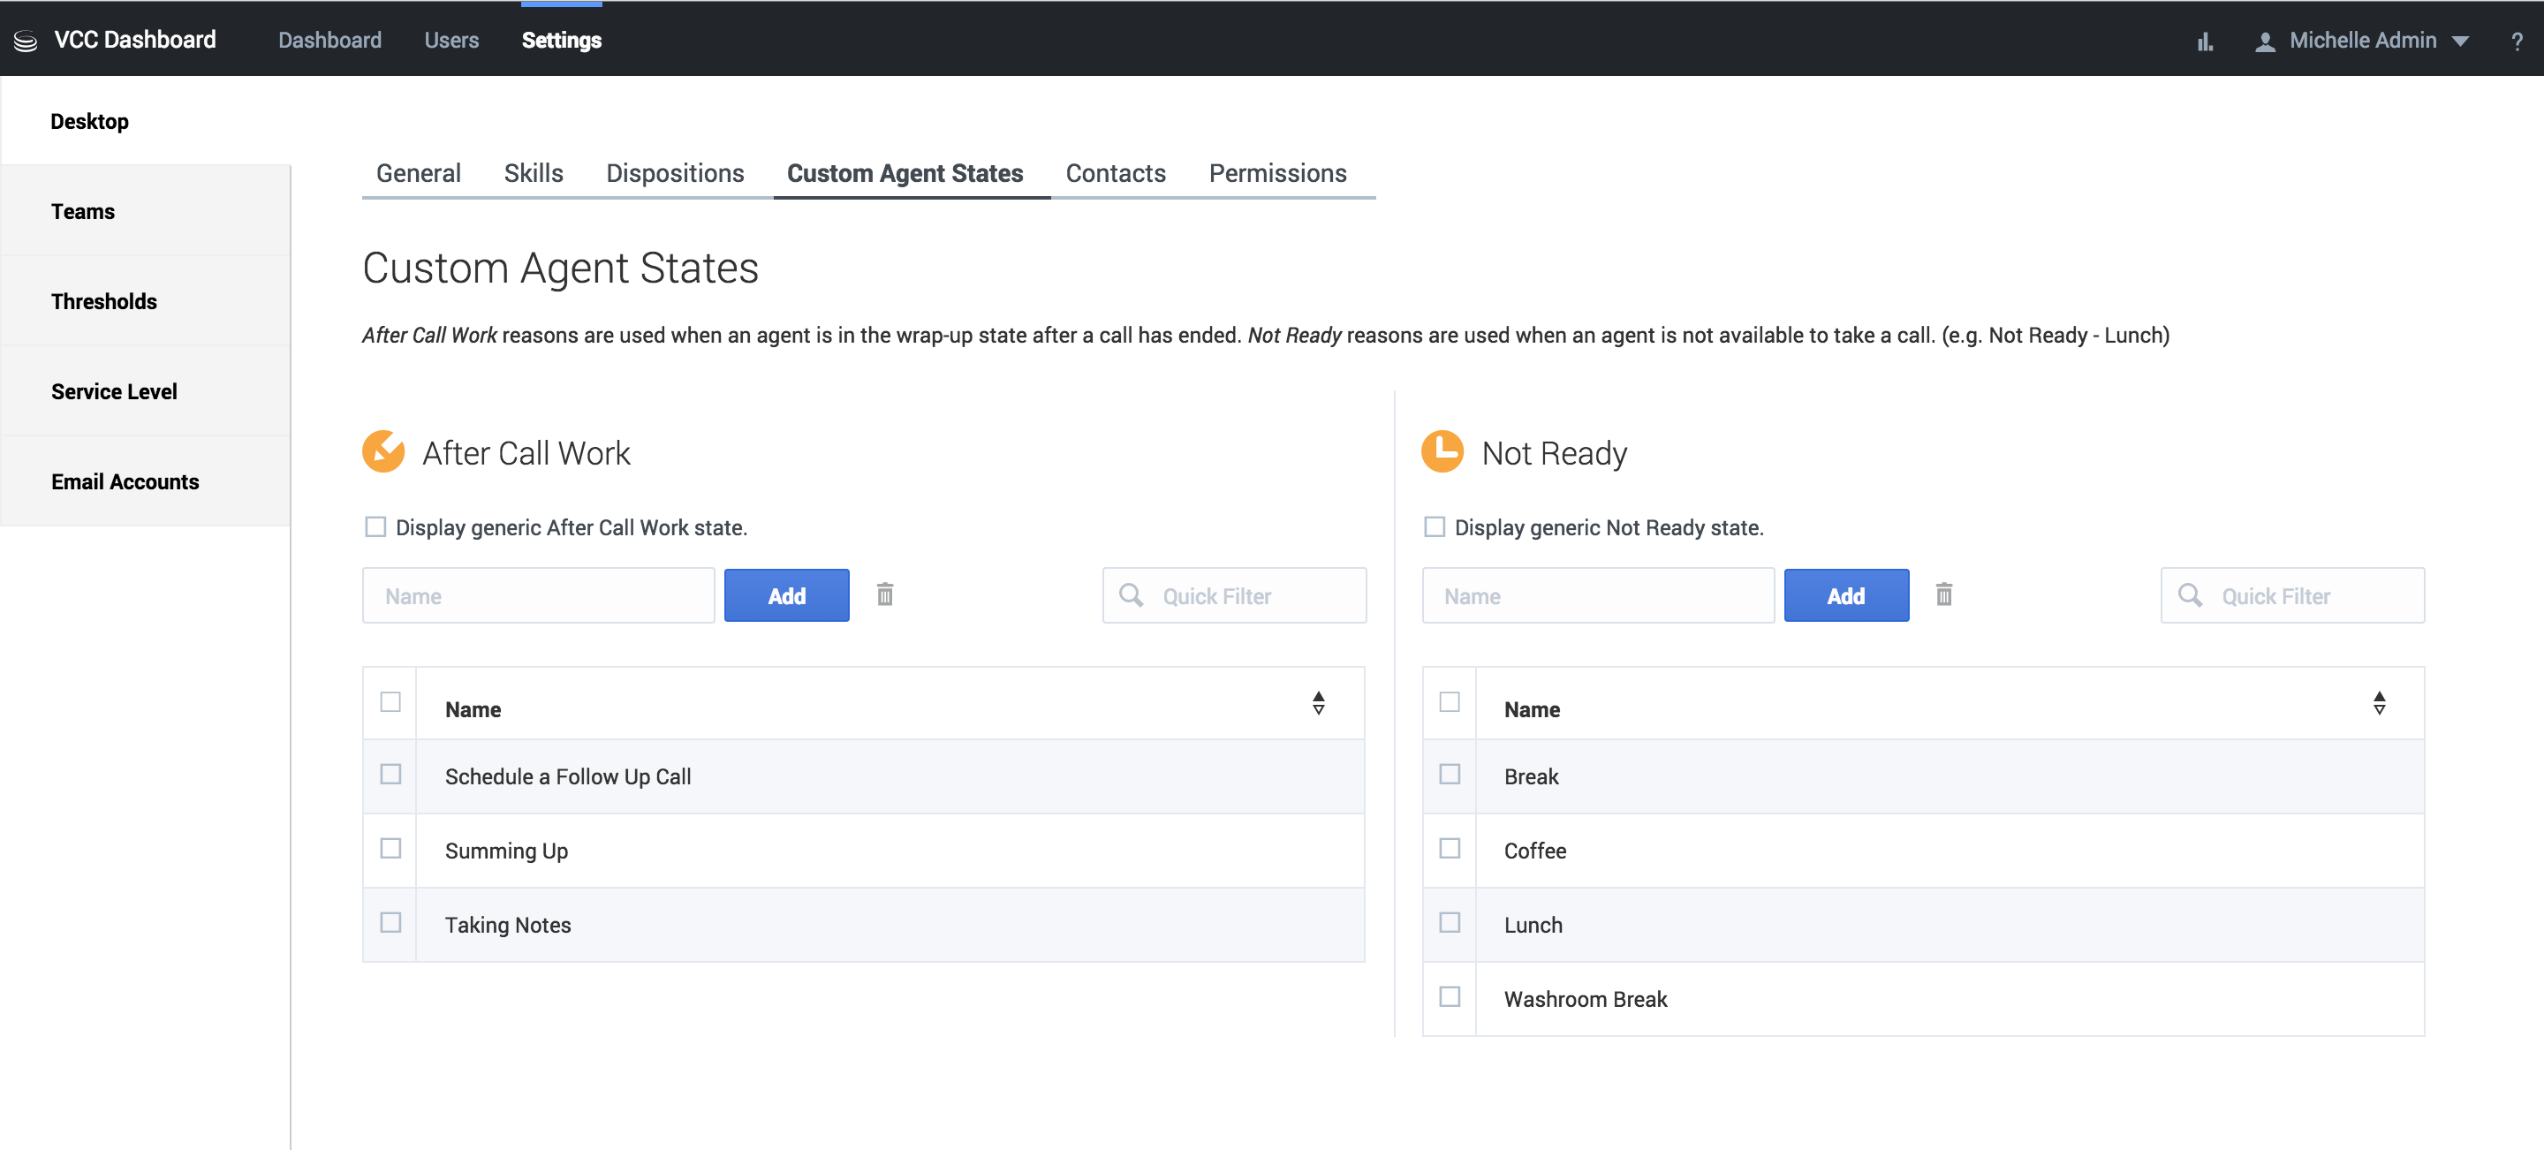Switch to the Dispositions tab
Screen dimensions: 2544x1150
(675, 174)
